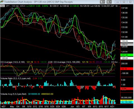The width and height of the screenshot is (134, 109).
Task: Click the -100.00 CCI axis label
Action: click(x=125, y=73)
